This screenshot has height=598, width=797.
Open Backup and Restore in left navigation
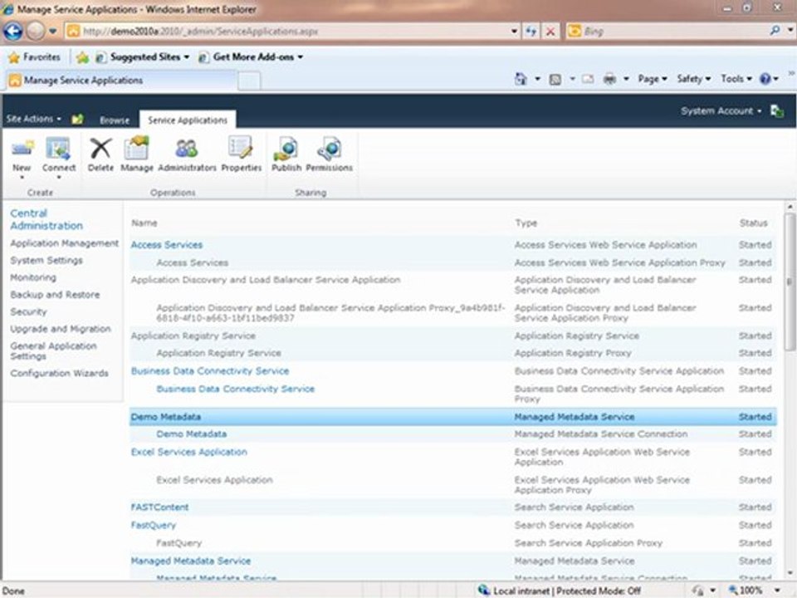[x=55, y=295]
